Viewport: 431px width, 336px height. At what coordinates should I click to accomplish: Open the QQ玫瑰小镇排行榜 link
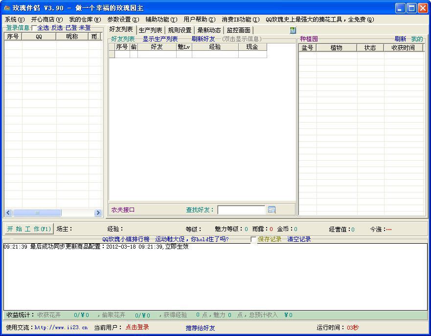(126, 239)
